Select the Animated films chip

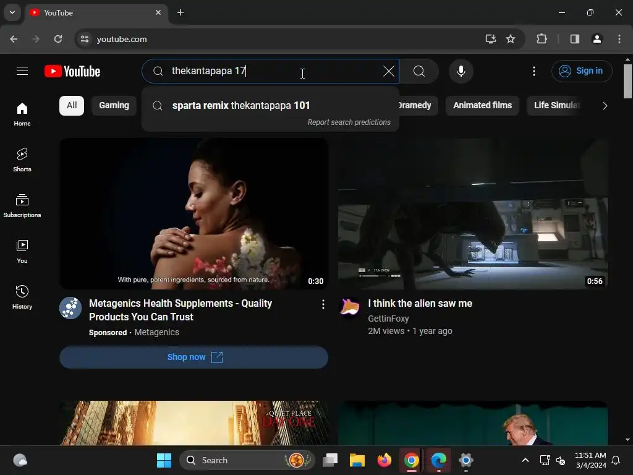point(482,105)
